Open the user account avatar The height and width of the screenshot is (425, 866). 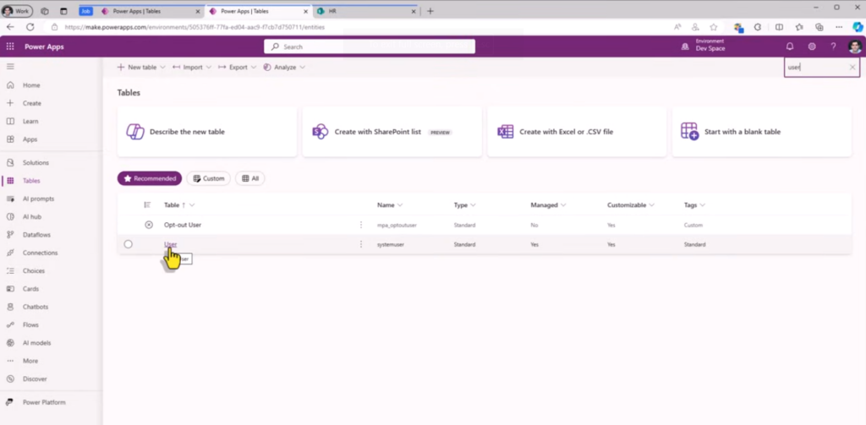(x=855, y=47)
